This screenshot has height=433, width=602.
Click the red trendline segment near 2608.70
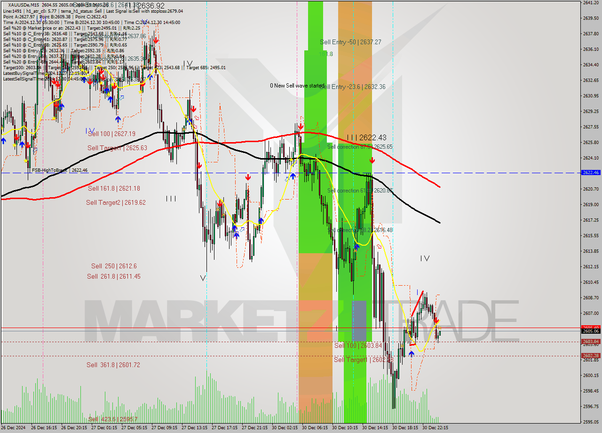coord(417,304)
